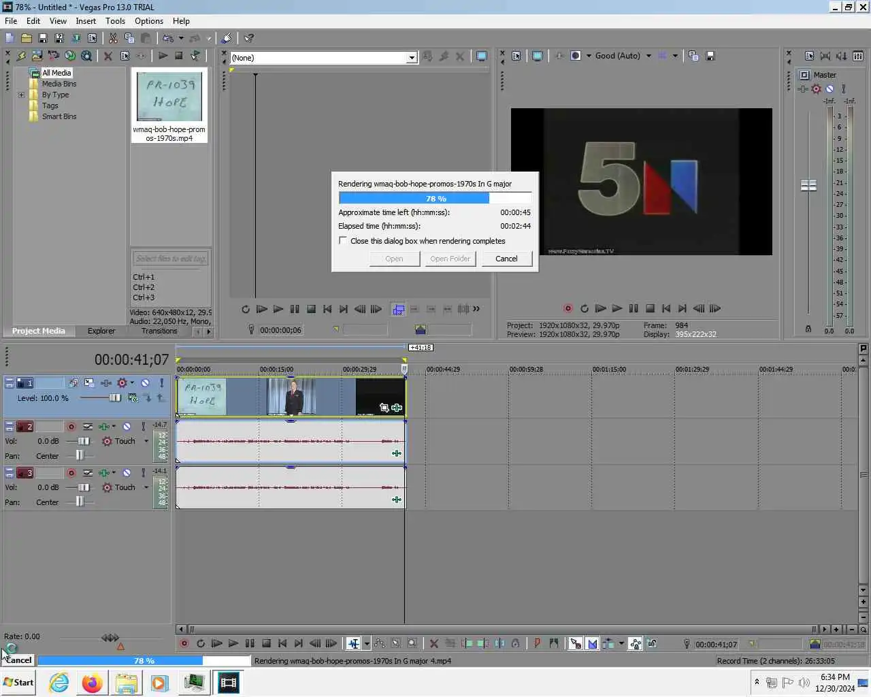This screenshot has height=697, width=871.
Task: Click the Master bus fader handle
Action: pyautogui.click(x=808, y=185)
